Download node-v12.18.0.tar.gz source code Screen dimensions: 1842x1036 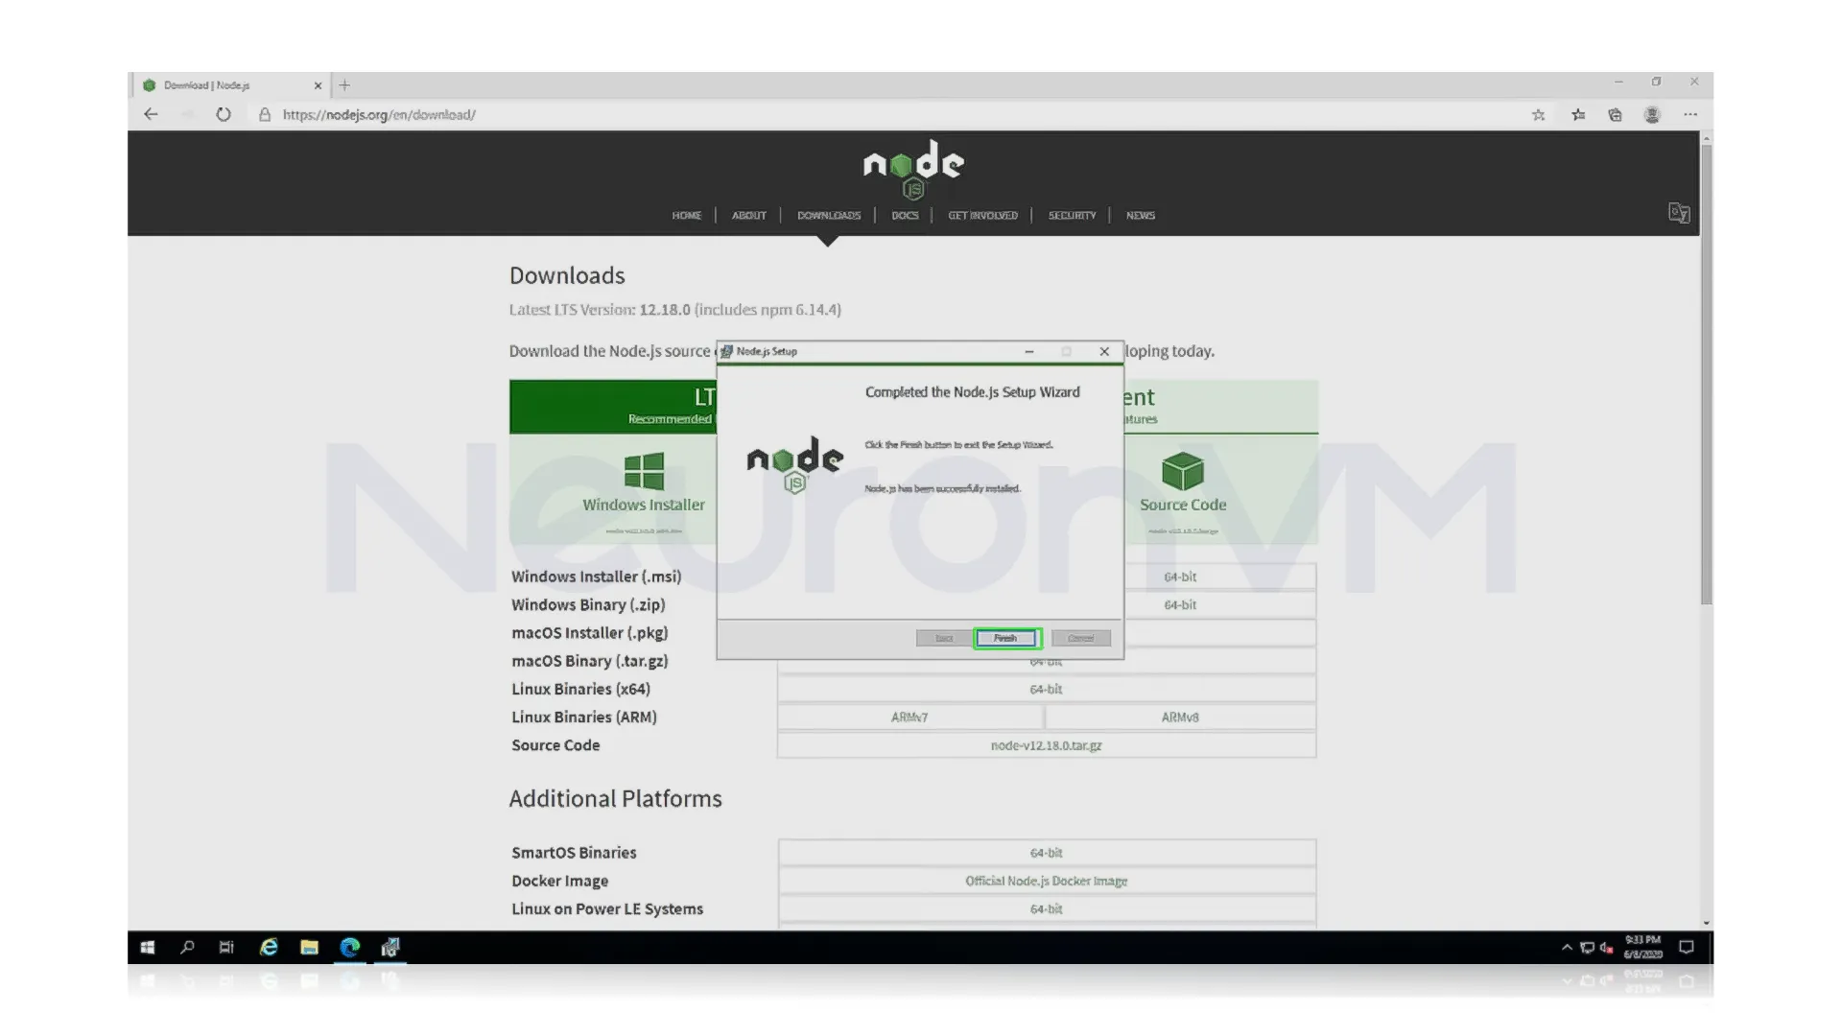[1046, 745]
